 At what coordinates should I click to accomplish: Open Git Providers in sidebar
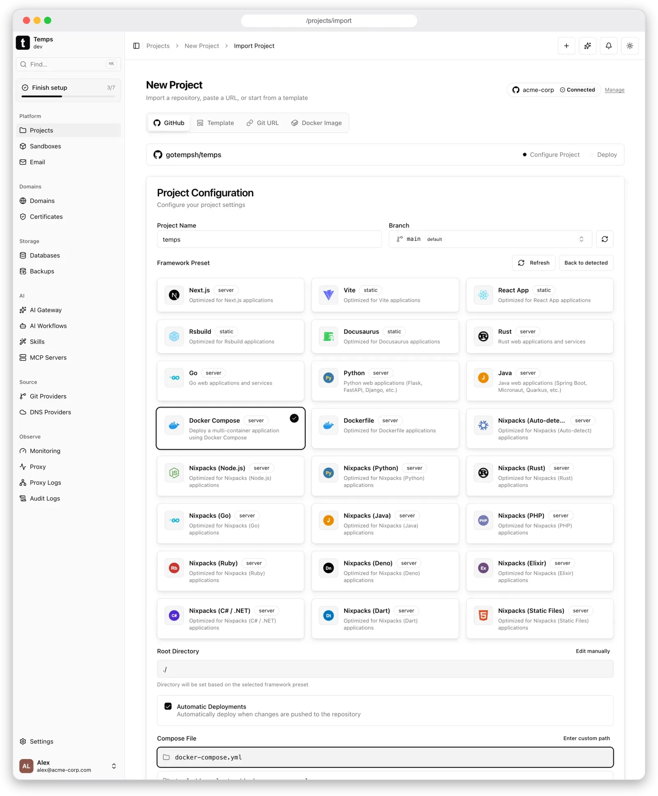coord(68,396)
